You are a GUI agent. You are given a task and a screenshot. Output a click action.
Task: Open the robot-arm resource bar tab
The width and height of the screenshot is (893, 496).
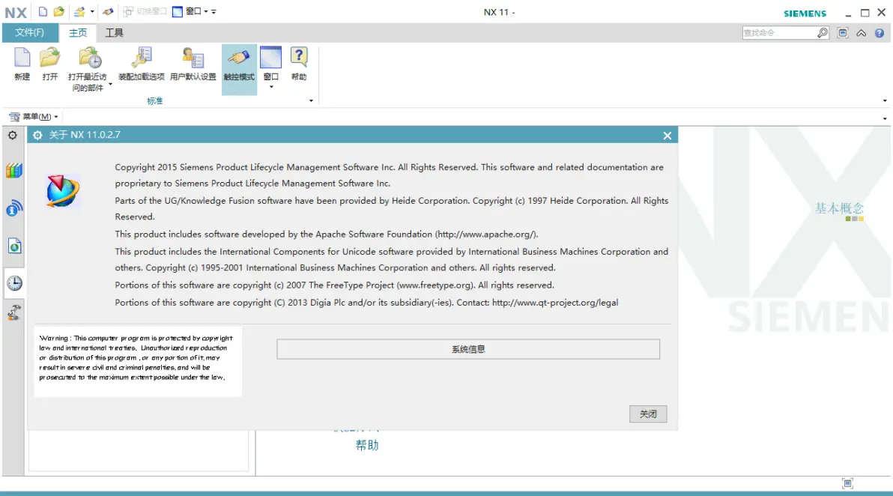14,312
